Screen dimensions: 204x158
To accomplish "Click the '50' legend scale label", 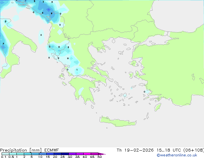I will tap(99, 157).
